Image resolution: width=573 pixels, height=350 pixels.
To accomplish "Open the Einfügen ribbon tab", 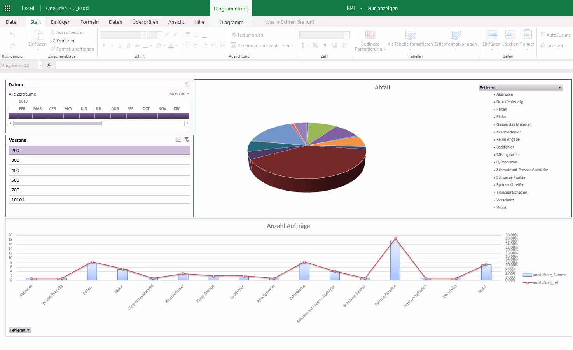I will (60, 22).
